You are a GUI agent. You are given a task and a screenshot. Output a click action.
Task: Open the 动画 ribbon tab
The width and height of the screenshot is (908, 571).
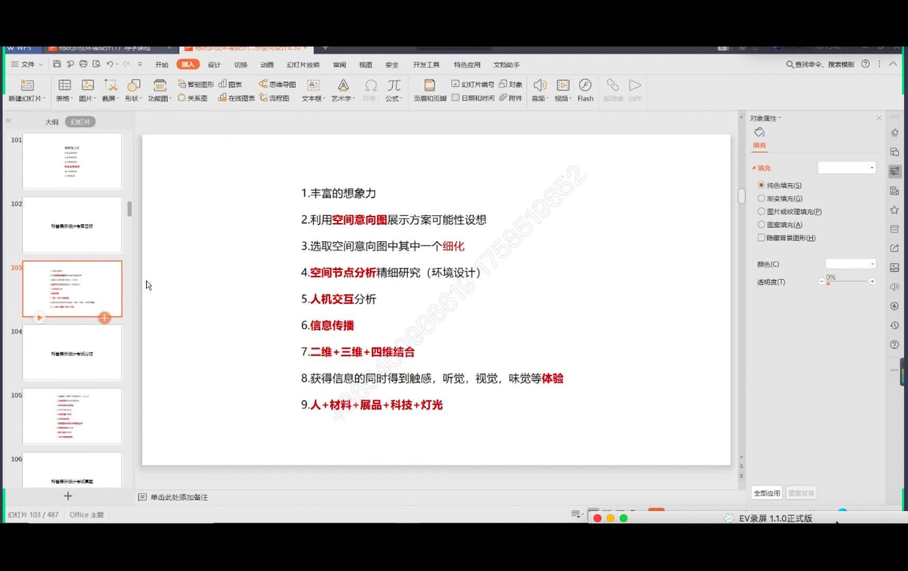(267, 65)
